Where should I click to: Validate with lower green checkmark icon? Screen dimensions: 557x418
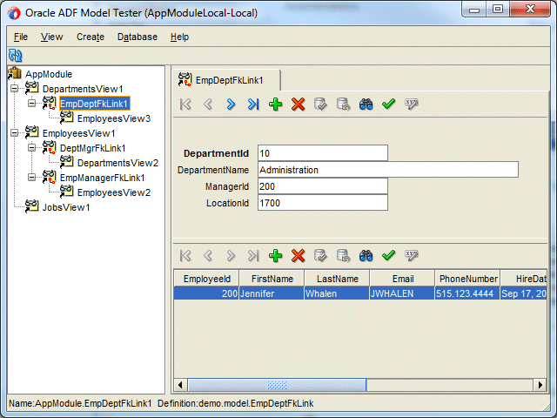tap(389, 255)
